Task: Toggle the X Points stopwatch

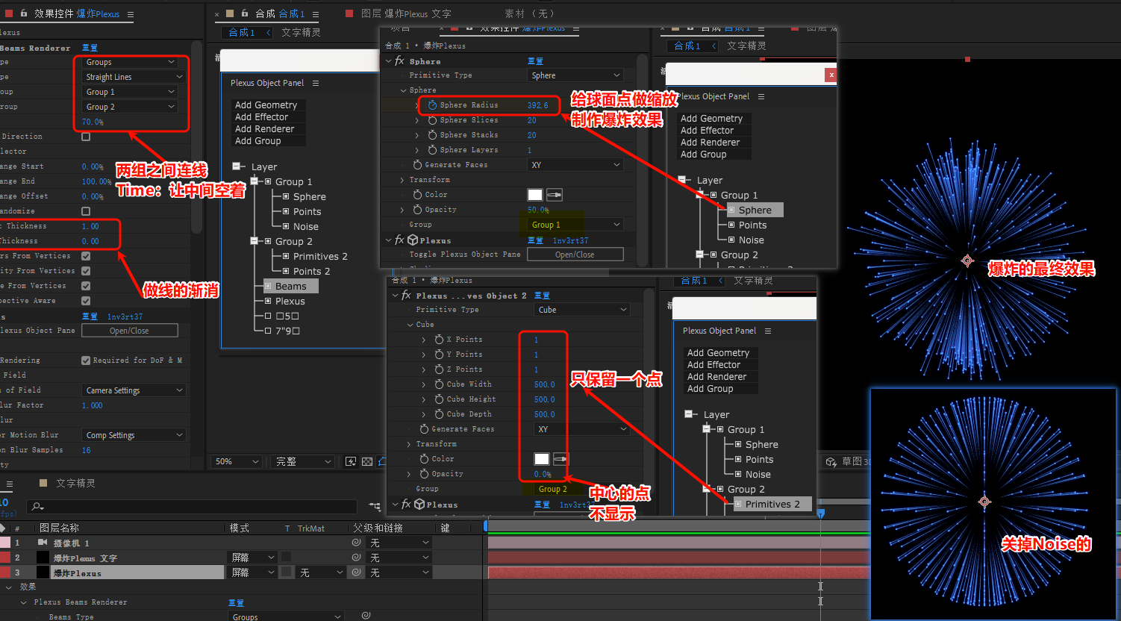Action: click(439, 340)
